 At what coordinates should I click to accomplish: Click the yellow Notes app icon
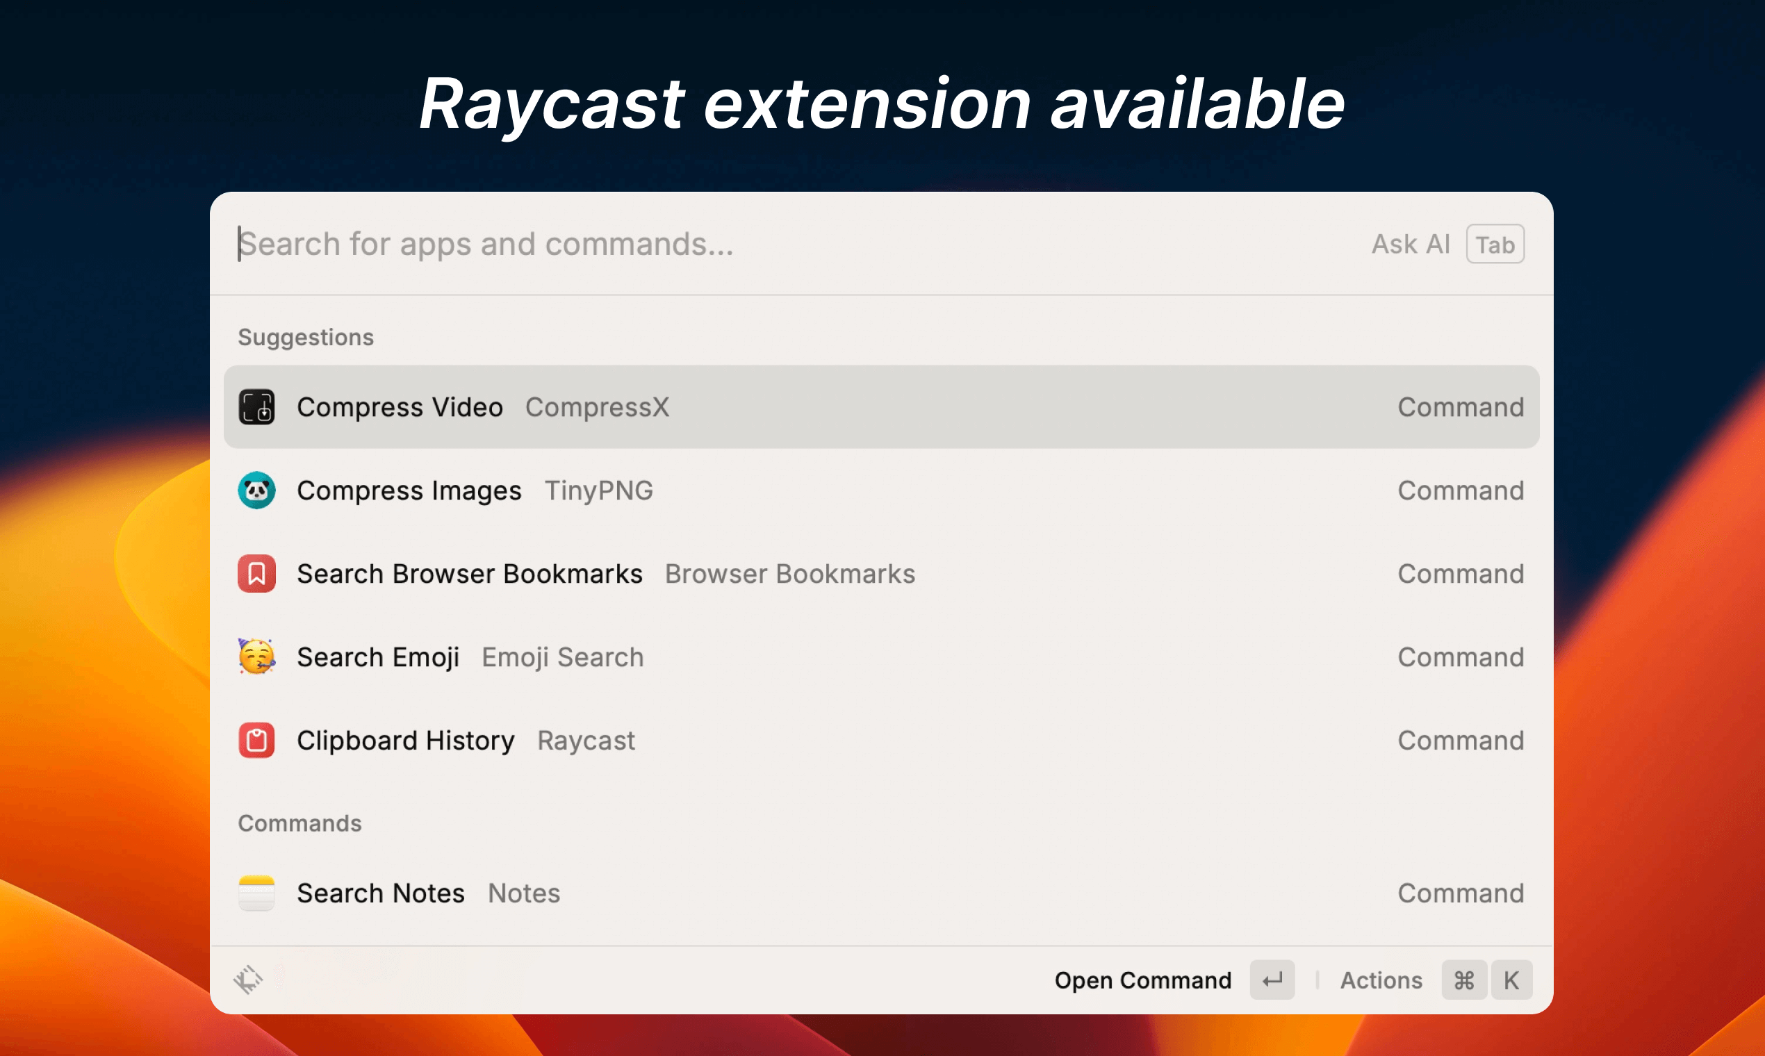(x=256, y=893)
